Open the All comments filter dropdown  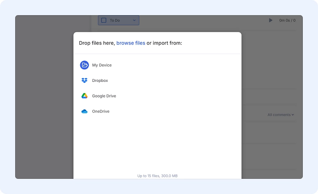[281, 115]
